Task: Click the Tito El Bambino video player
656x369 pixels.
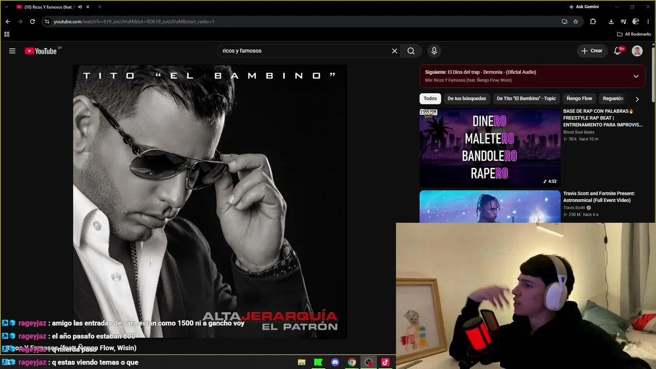Action: click(210, 201)
